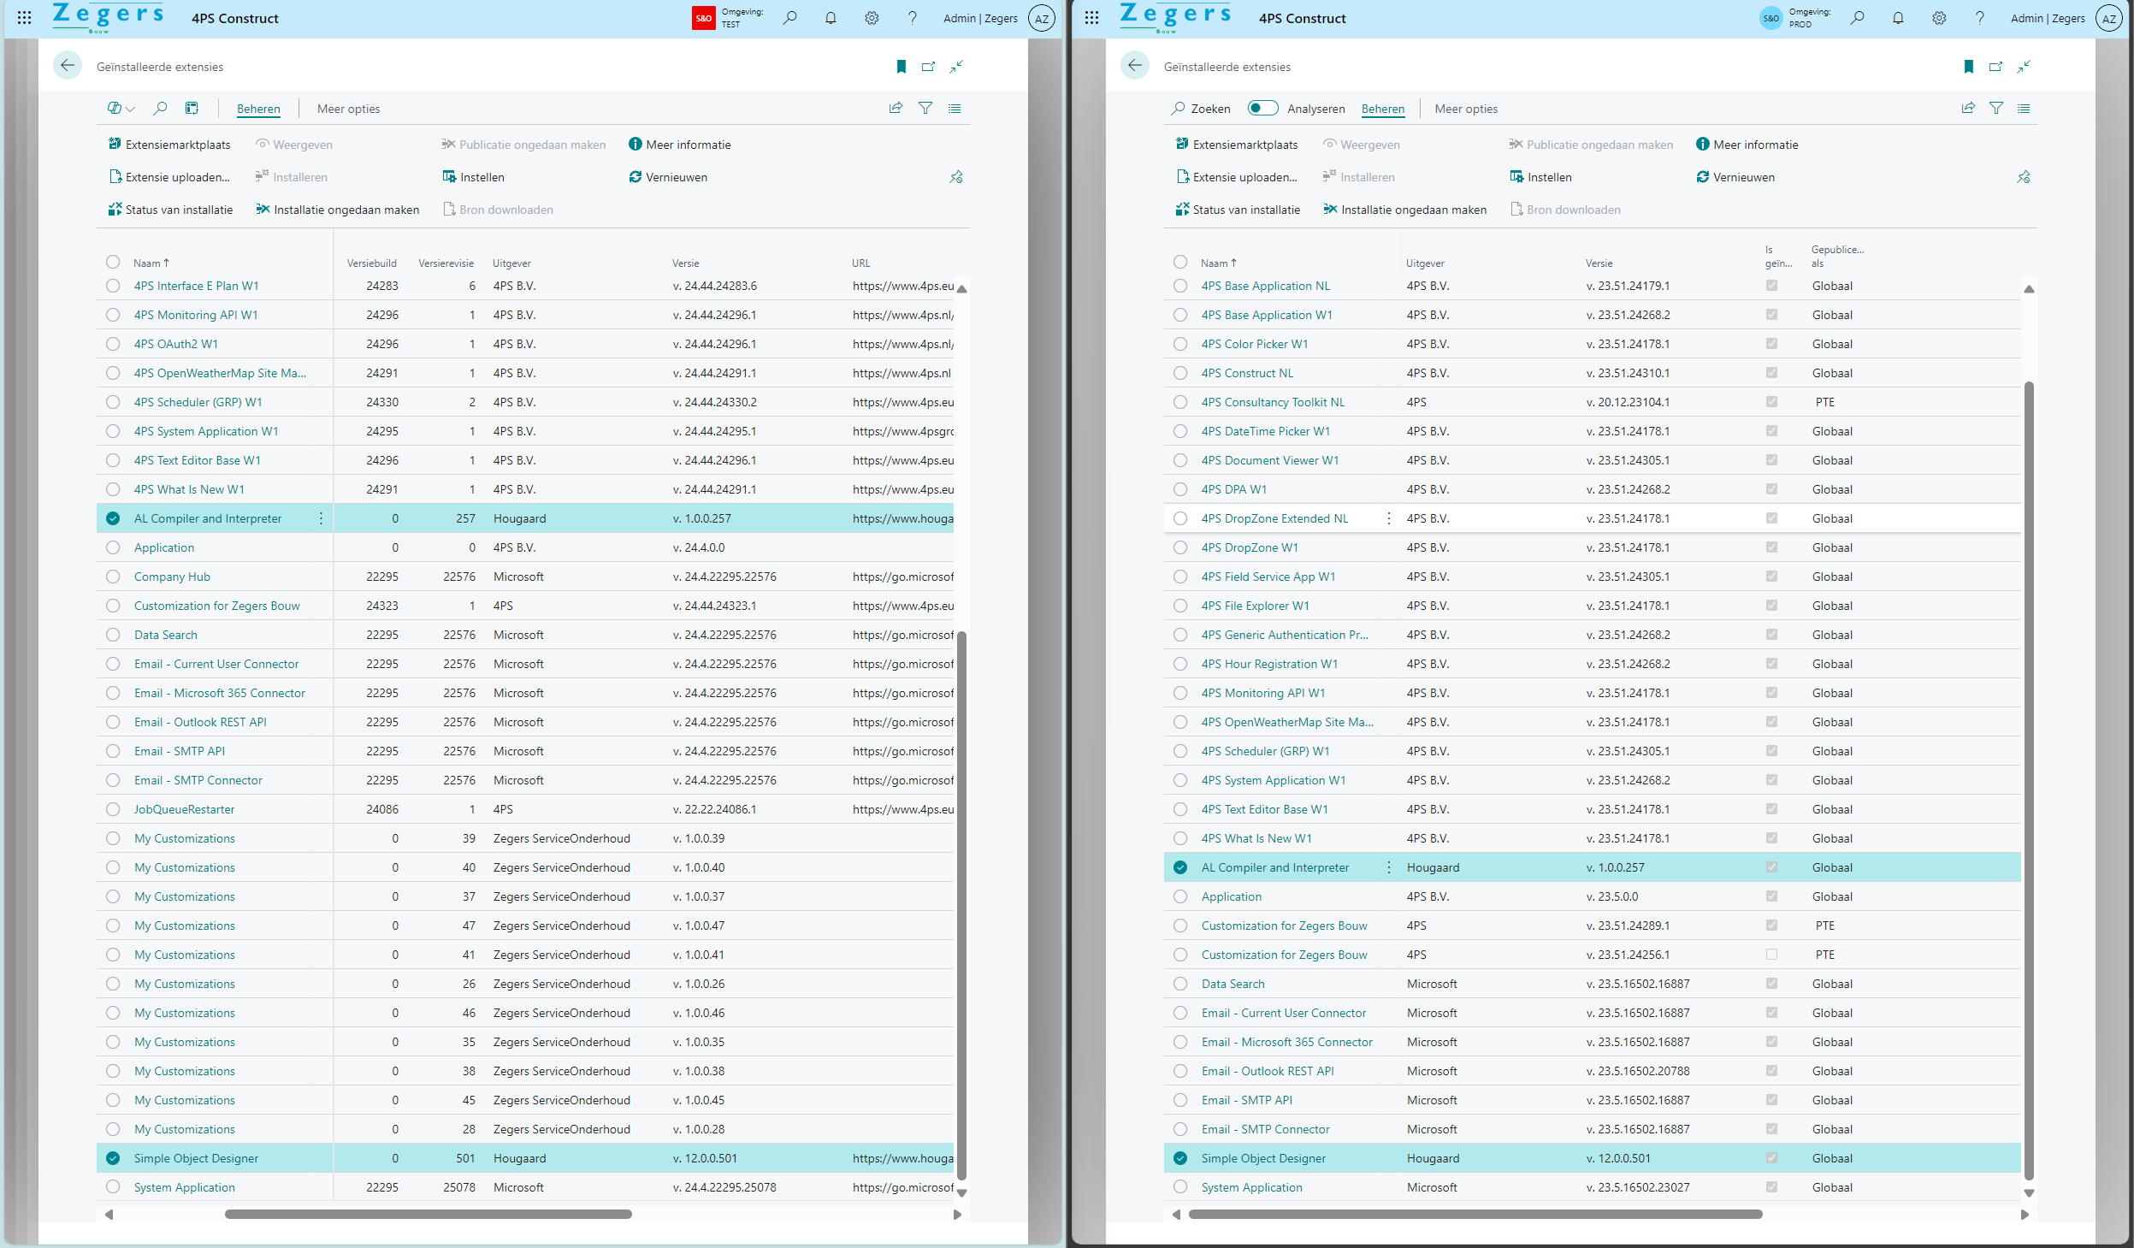Pin action bar in left window
This screenshot has width=2134, height=1248.
[x=956, y=177]
